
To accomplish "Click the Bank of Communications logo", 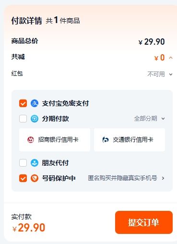I will (106, 140).
